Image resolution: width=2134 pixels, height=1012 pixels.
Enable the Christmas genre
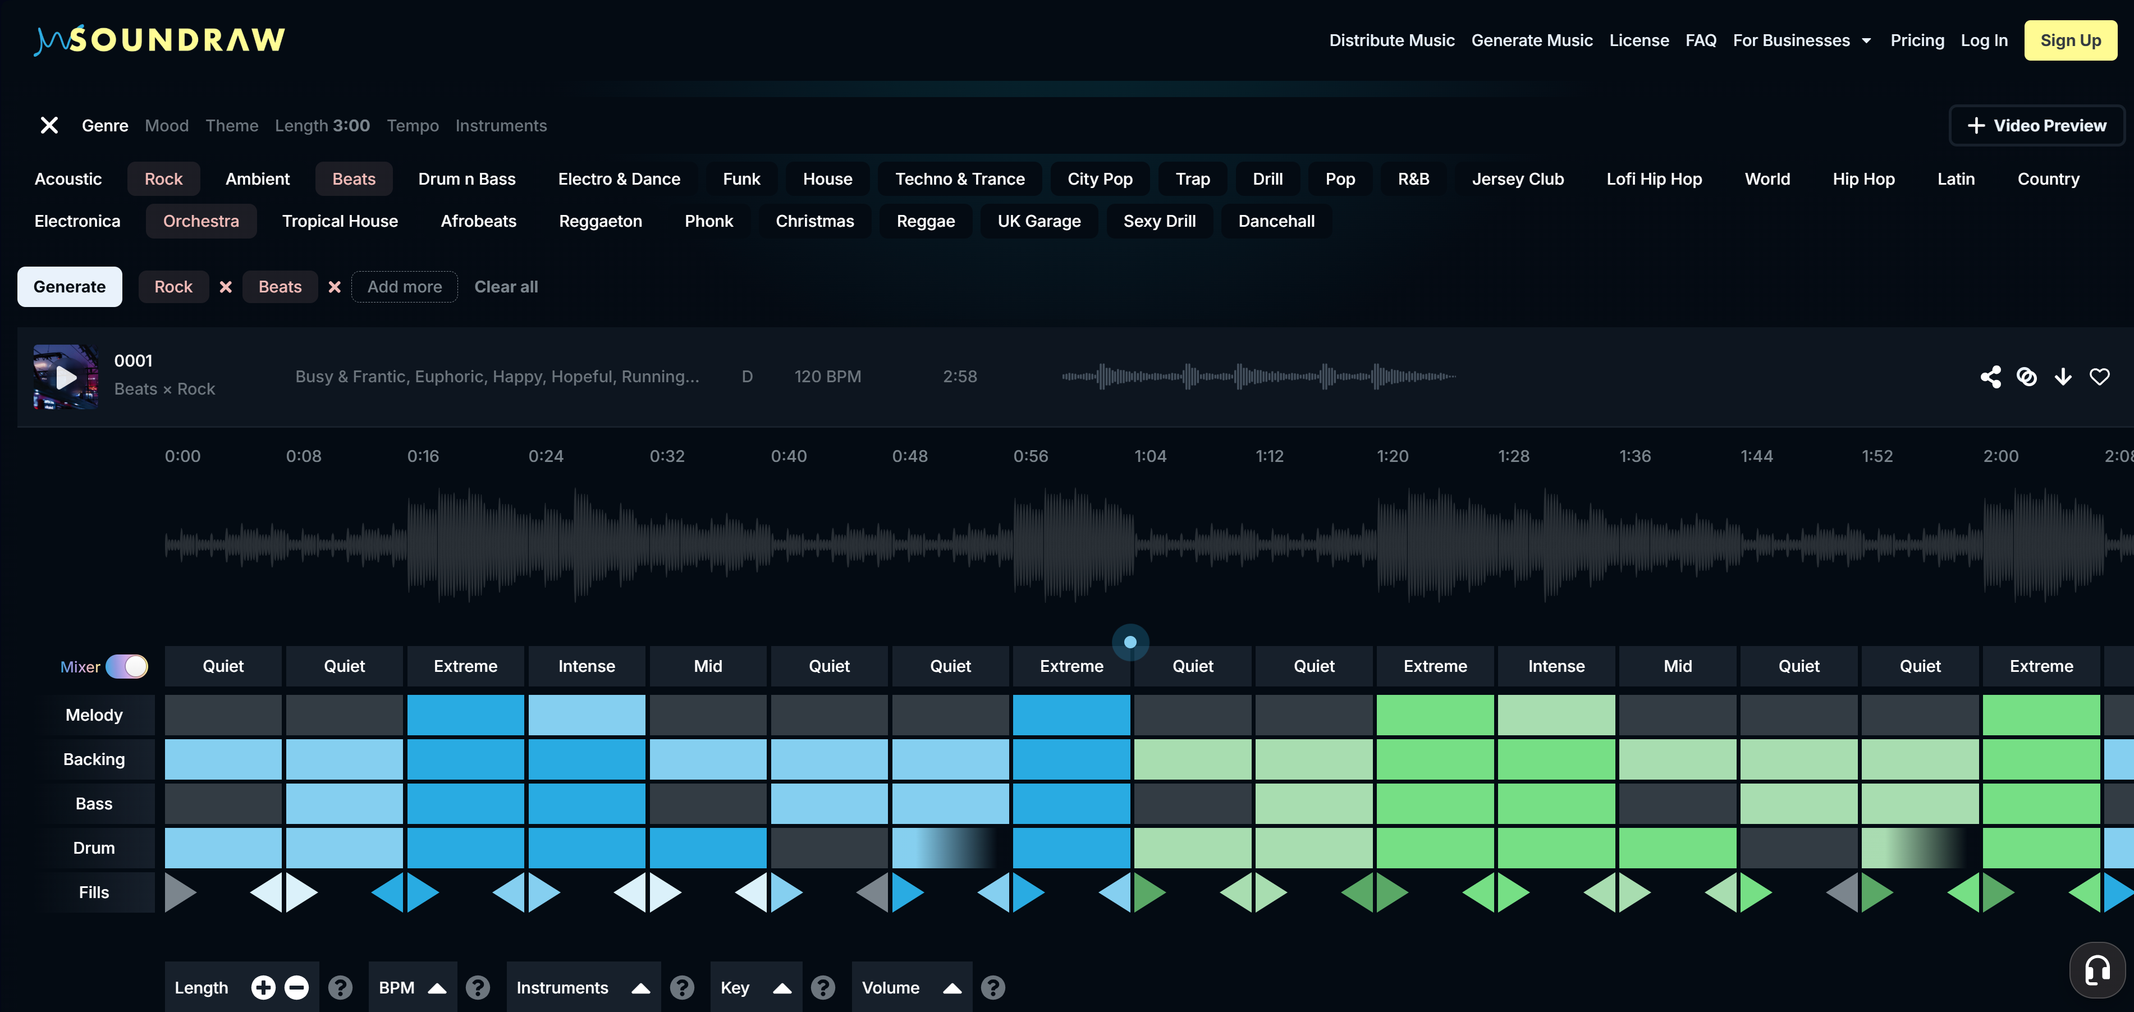point(815,221)
